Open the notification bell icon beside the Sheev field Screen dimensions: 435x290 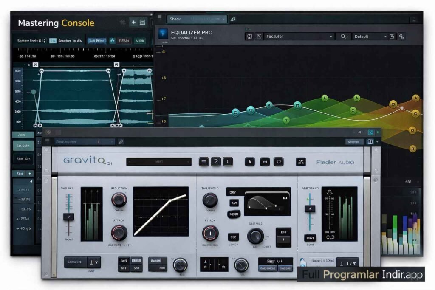pyautogui.click(x=232, y=19)
